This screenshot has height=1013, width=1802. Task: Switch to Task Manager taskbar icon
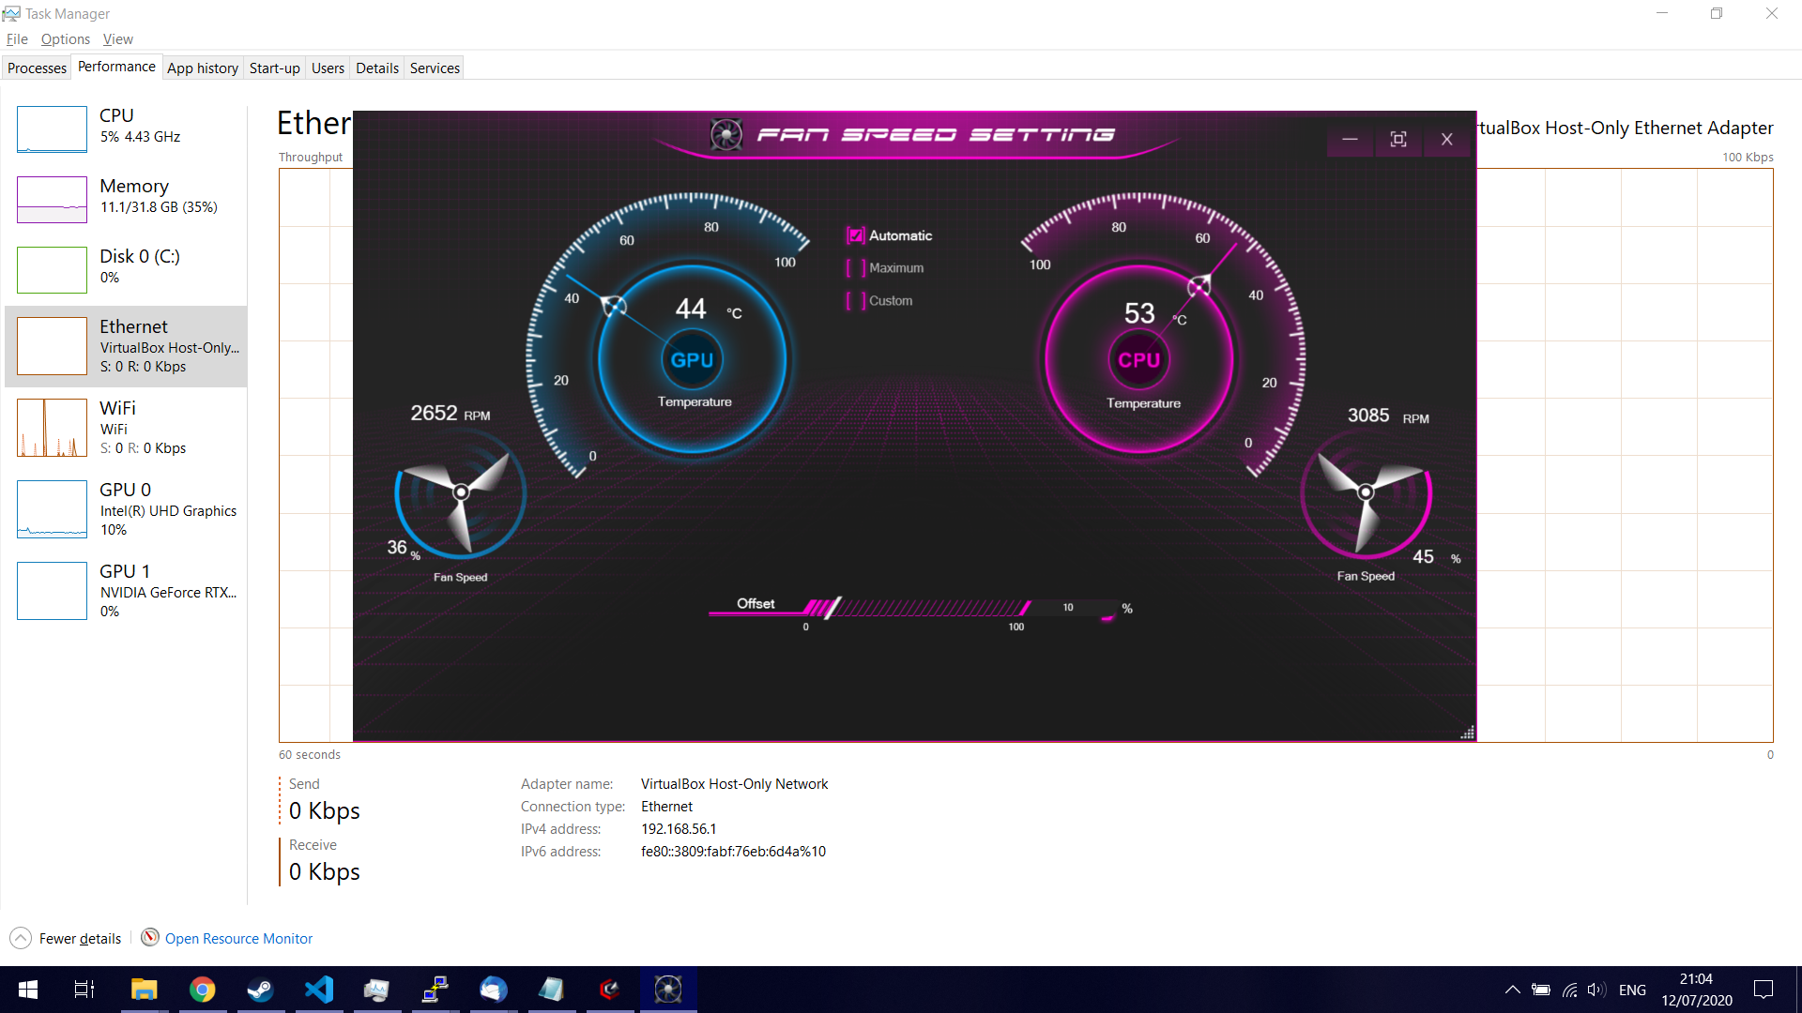point(377,990)
